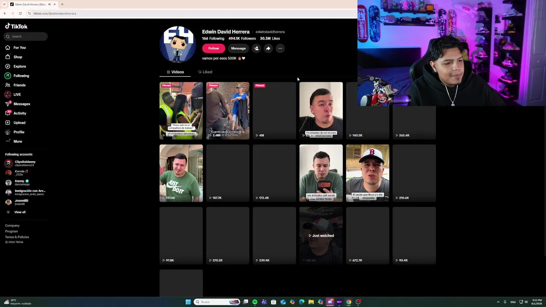546x307 pixels.
Task: Open Karola followed account
Action: [17, 173]
